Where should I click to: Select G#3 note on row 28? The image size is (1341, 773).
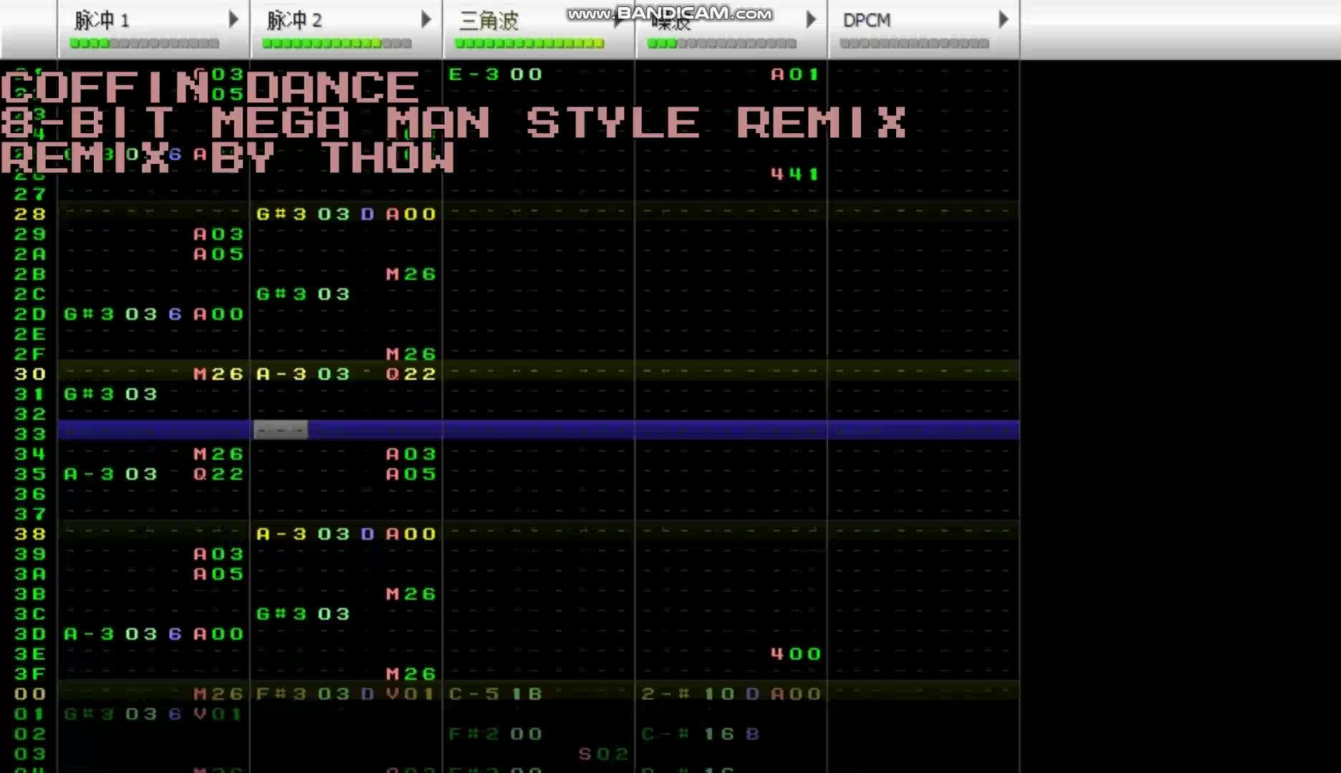pyautogui.click(x=282, y=214)
